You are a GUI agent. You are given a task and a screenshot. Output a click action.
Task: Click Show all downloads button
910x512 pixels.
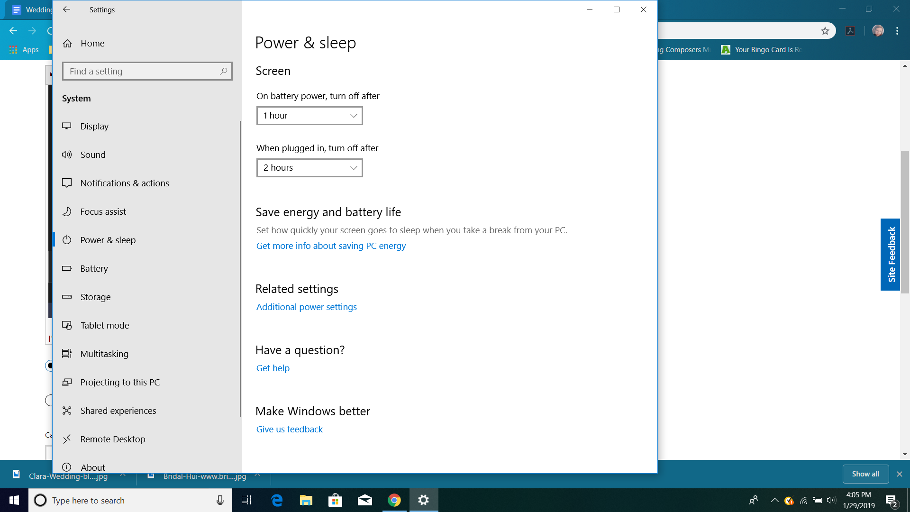click(865, 474)
